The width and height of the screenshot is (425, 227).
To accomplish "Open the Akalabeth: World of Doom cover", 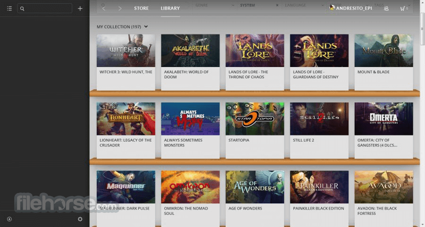I will coord(190,50).
